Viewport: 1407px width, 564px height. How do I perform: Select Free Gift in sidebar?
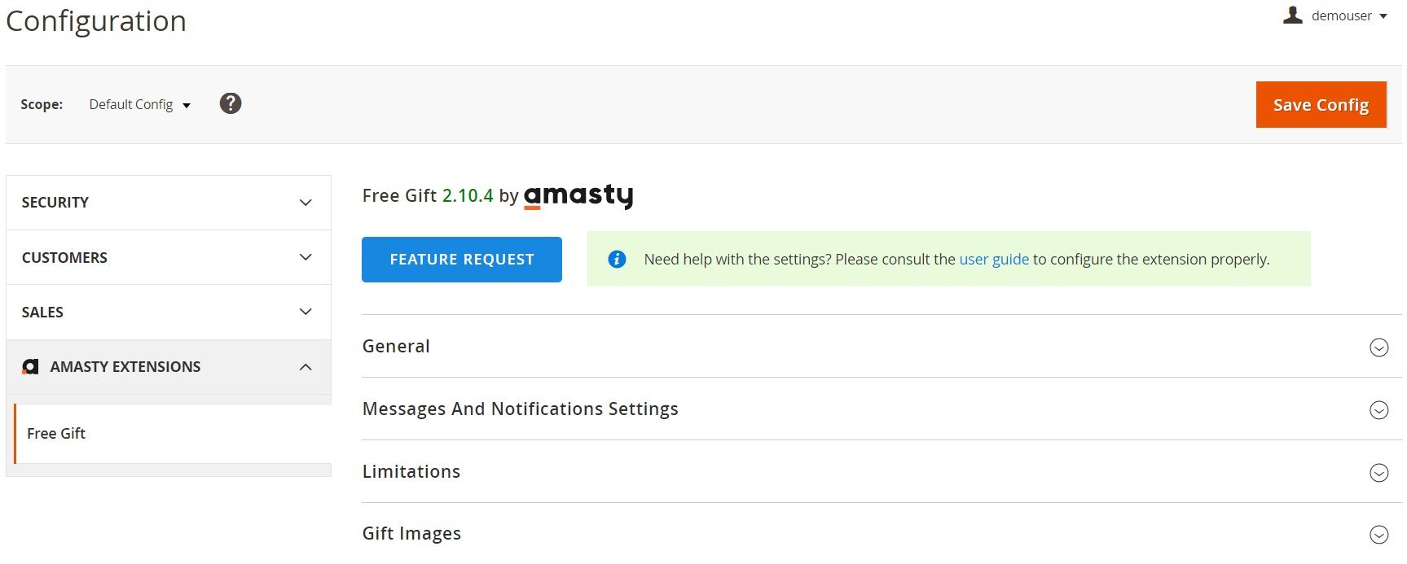[x=173, y=434]
